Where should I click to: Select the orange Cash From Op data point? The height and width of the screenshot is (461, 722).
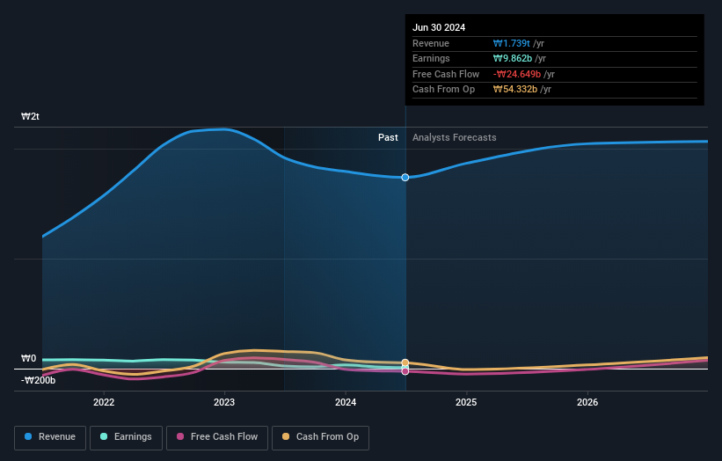405,362
